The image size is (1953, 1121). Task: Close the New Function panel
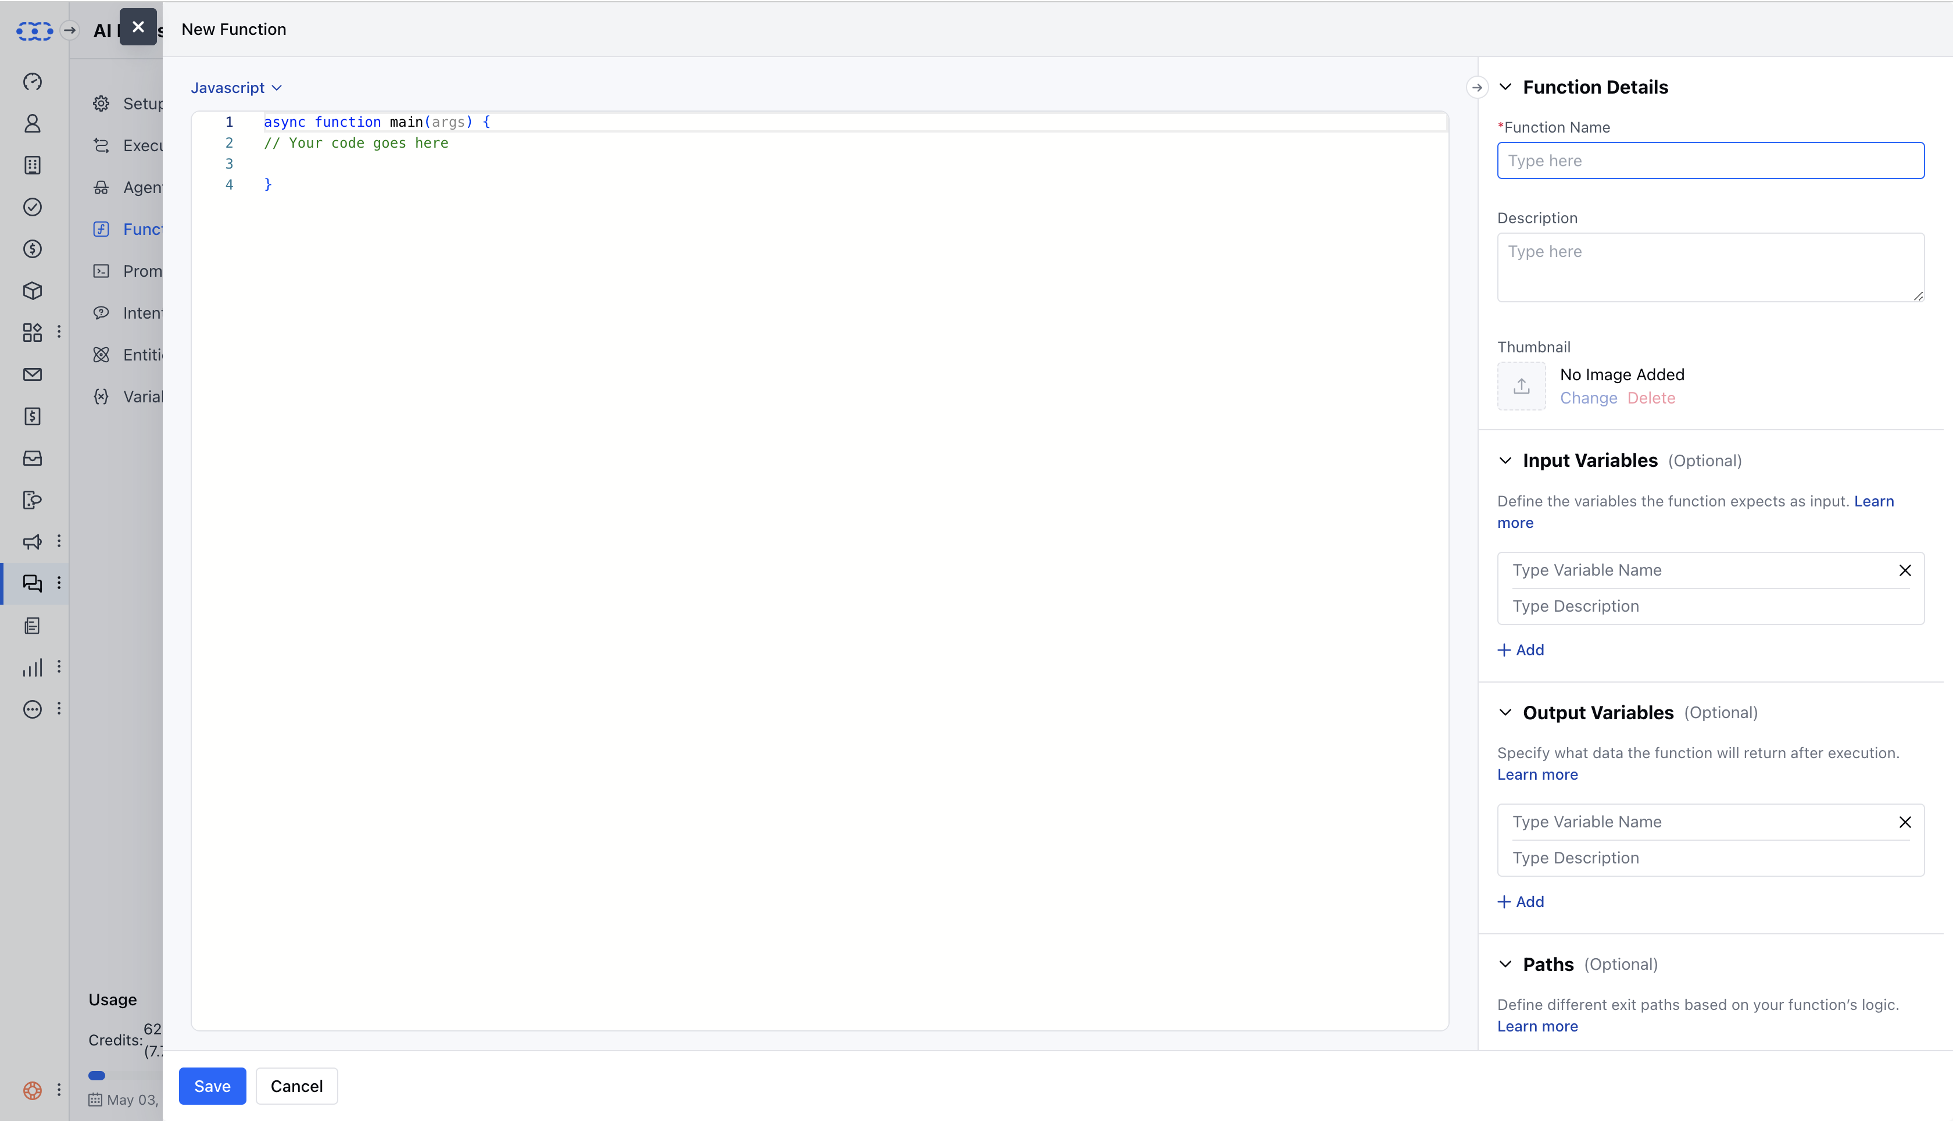pyautogui.click(x=138, y=27)
